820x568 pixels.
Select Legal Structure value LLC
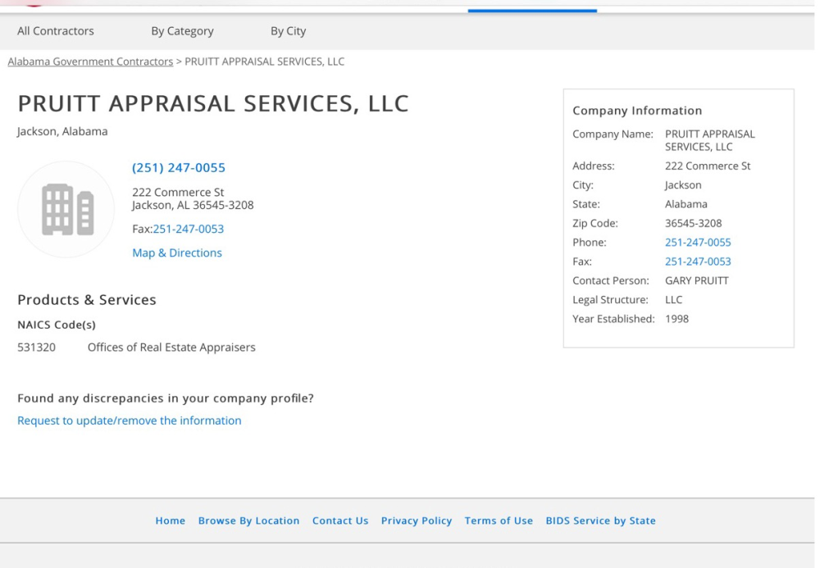(673, 299)
